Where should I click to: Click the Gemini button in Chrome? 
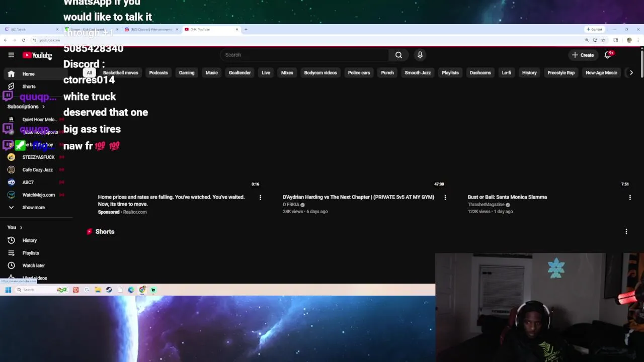[594, 29]
